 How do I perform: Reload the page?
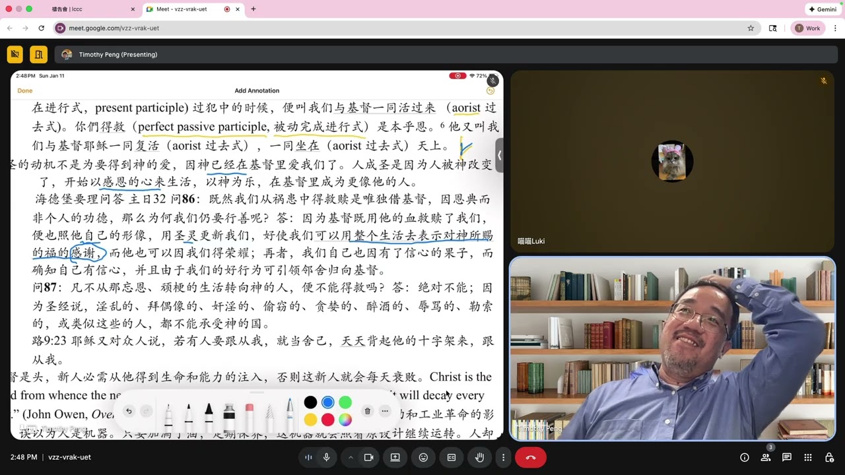pos(41,28)
